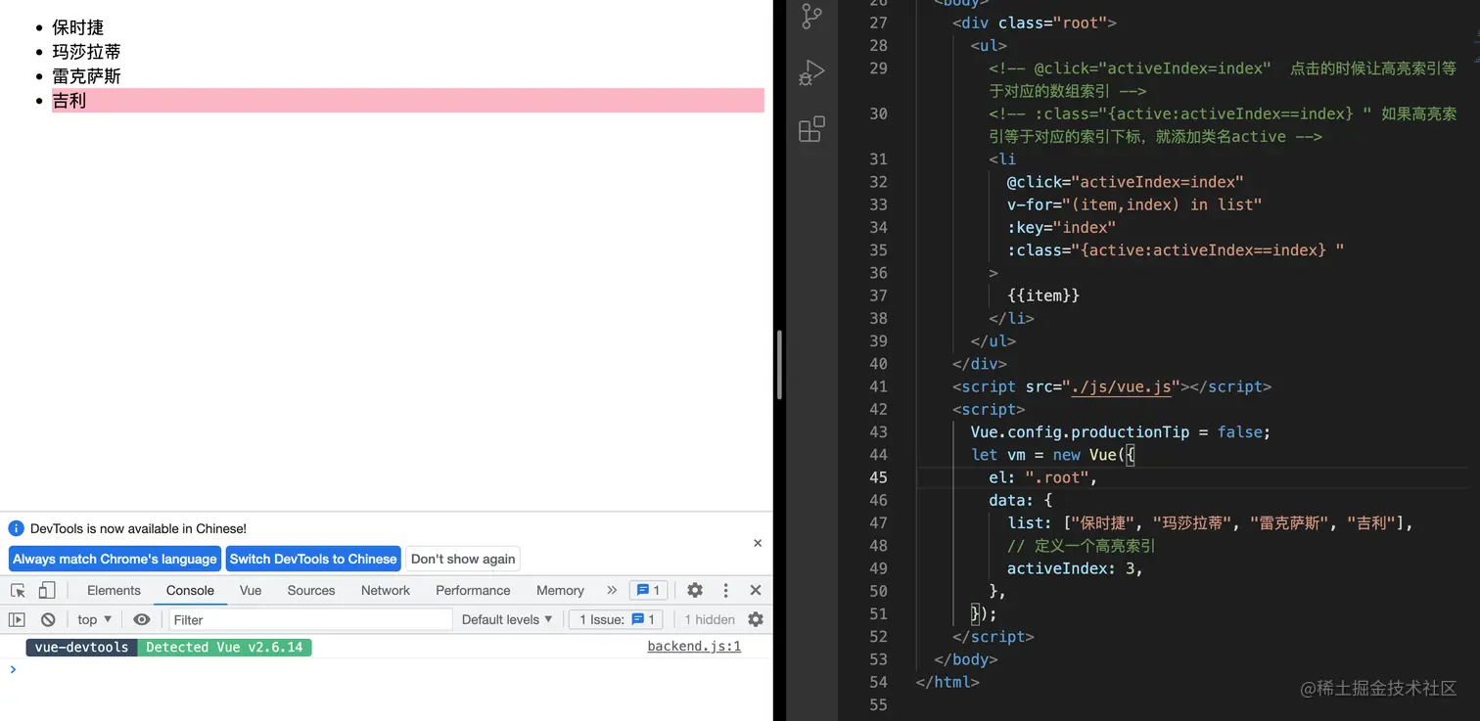Viewport: 1480px width, 721px height.
Task: Click el: ".root" code line
Action: pyautogui.click(x=1043, y=477)
